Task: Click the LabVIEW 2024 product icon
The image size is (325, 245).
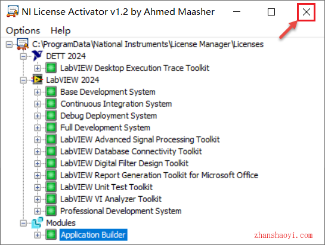Action: click(x=38, y=80)
